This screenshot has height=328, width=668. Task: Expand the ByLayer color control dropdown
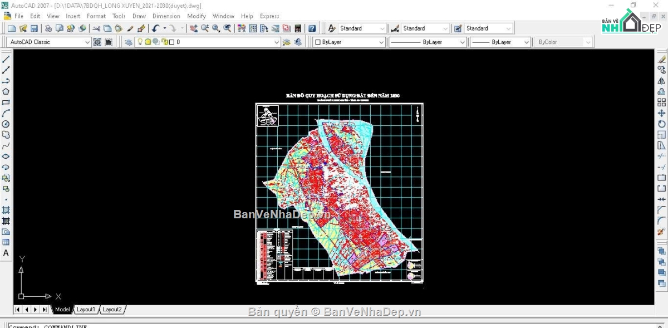[x=381, y=42]
